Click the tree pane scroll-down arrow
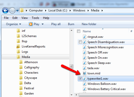 tap(71, 95)
